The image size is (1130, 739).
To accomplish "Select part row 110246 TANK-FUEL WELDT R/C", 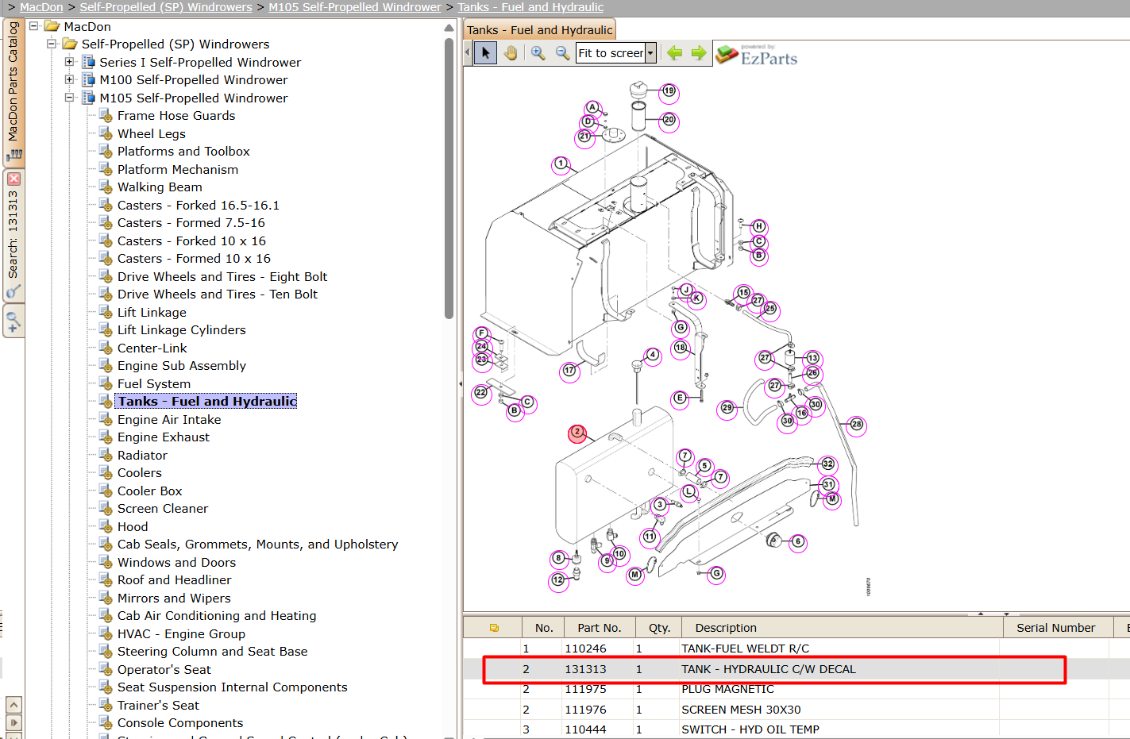I will pos(796,649).
